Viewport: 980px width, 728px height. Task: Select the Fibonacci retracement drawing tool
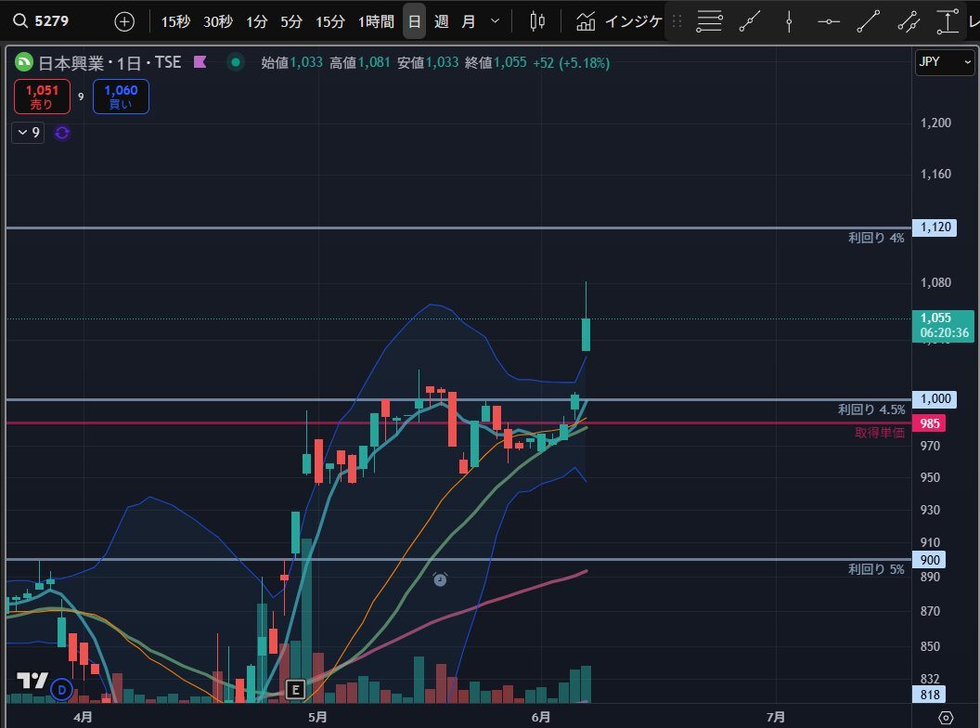pyautogui.click(x=709, y=22)
